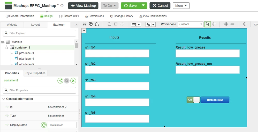Click the gray gear configure icon
Viewport: 258px width, 132px height.
tap(67, 81)
